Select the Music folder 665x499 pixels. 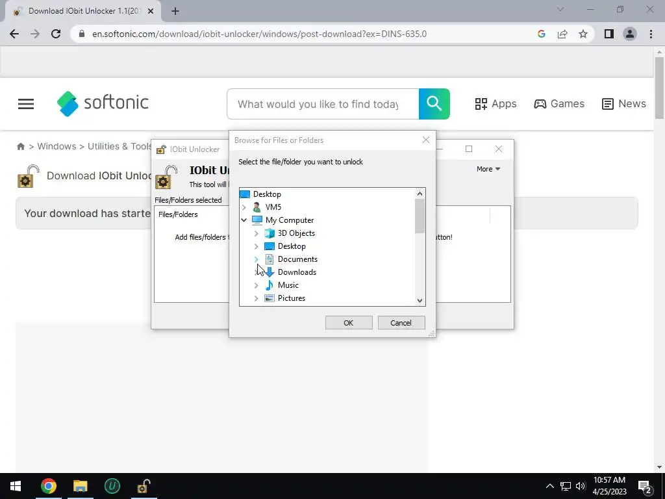tap(288, 285)
